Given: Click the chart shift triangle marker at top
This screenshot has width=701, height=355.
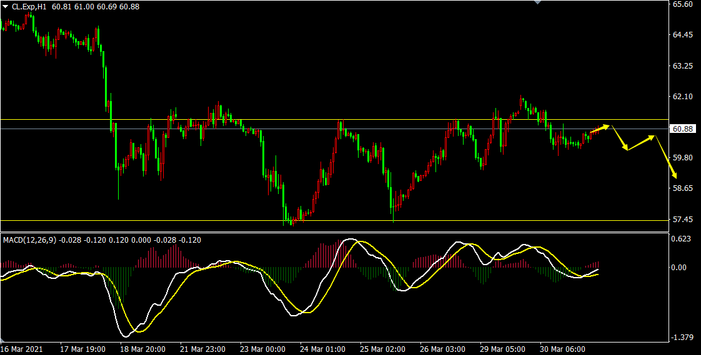Looking at the screenshot, I should click(536, 2).
